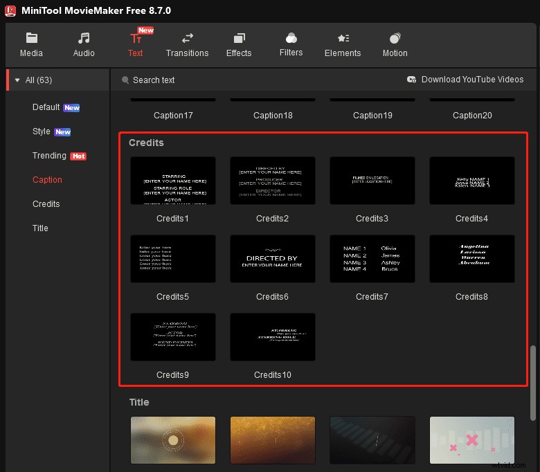
Task: Select the Credits7 names thumbnail
Action: point(372,259)
